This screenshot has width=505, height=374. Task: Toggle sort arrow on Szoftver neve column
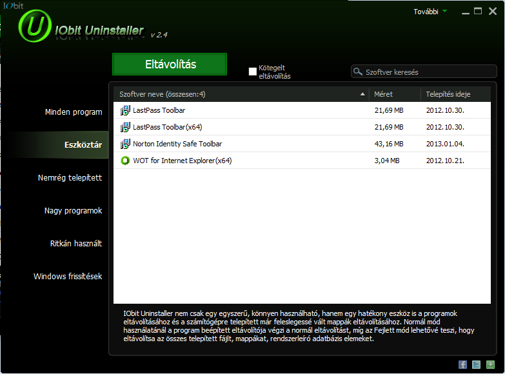click(362, 94)
